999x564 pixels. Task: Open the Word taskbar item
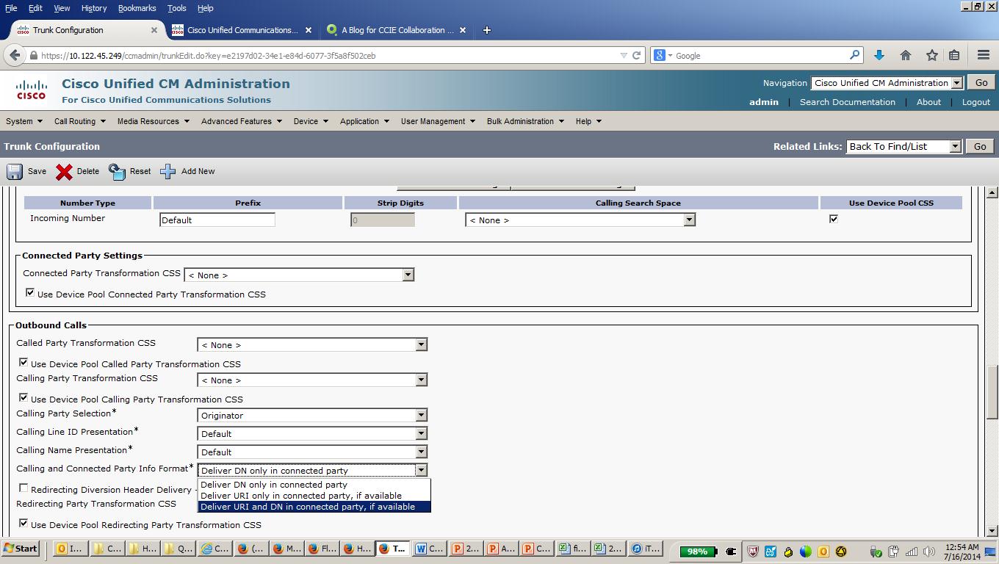click(430, 549)
